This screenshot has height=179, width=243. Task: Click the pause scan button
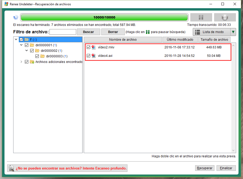point(201,17)
